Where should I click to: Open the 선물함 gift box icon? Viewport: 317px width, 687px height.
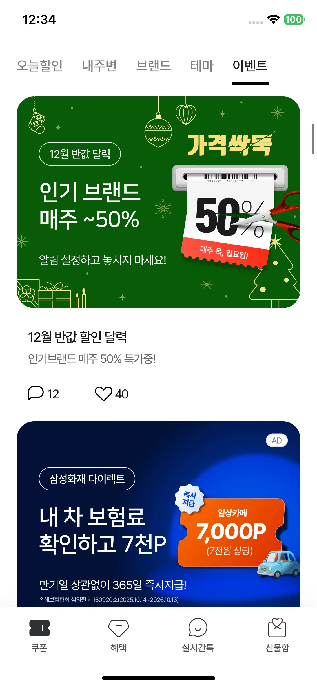[277, 627]
